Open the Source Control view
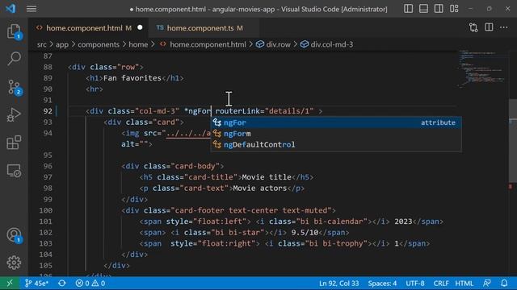This screenshot has width=517, height=290. pyautogui.click(x=14, y=88)
